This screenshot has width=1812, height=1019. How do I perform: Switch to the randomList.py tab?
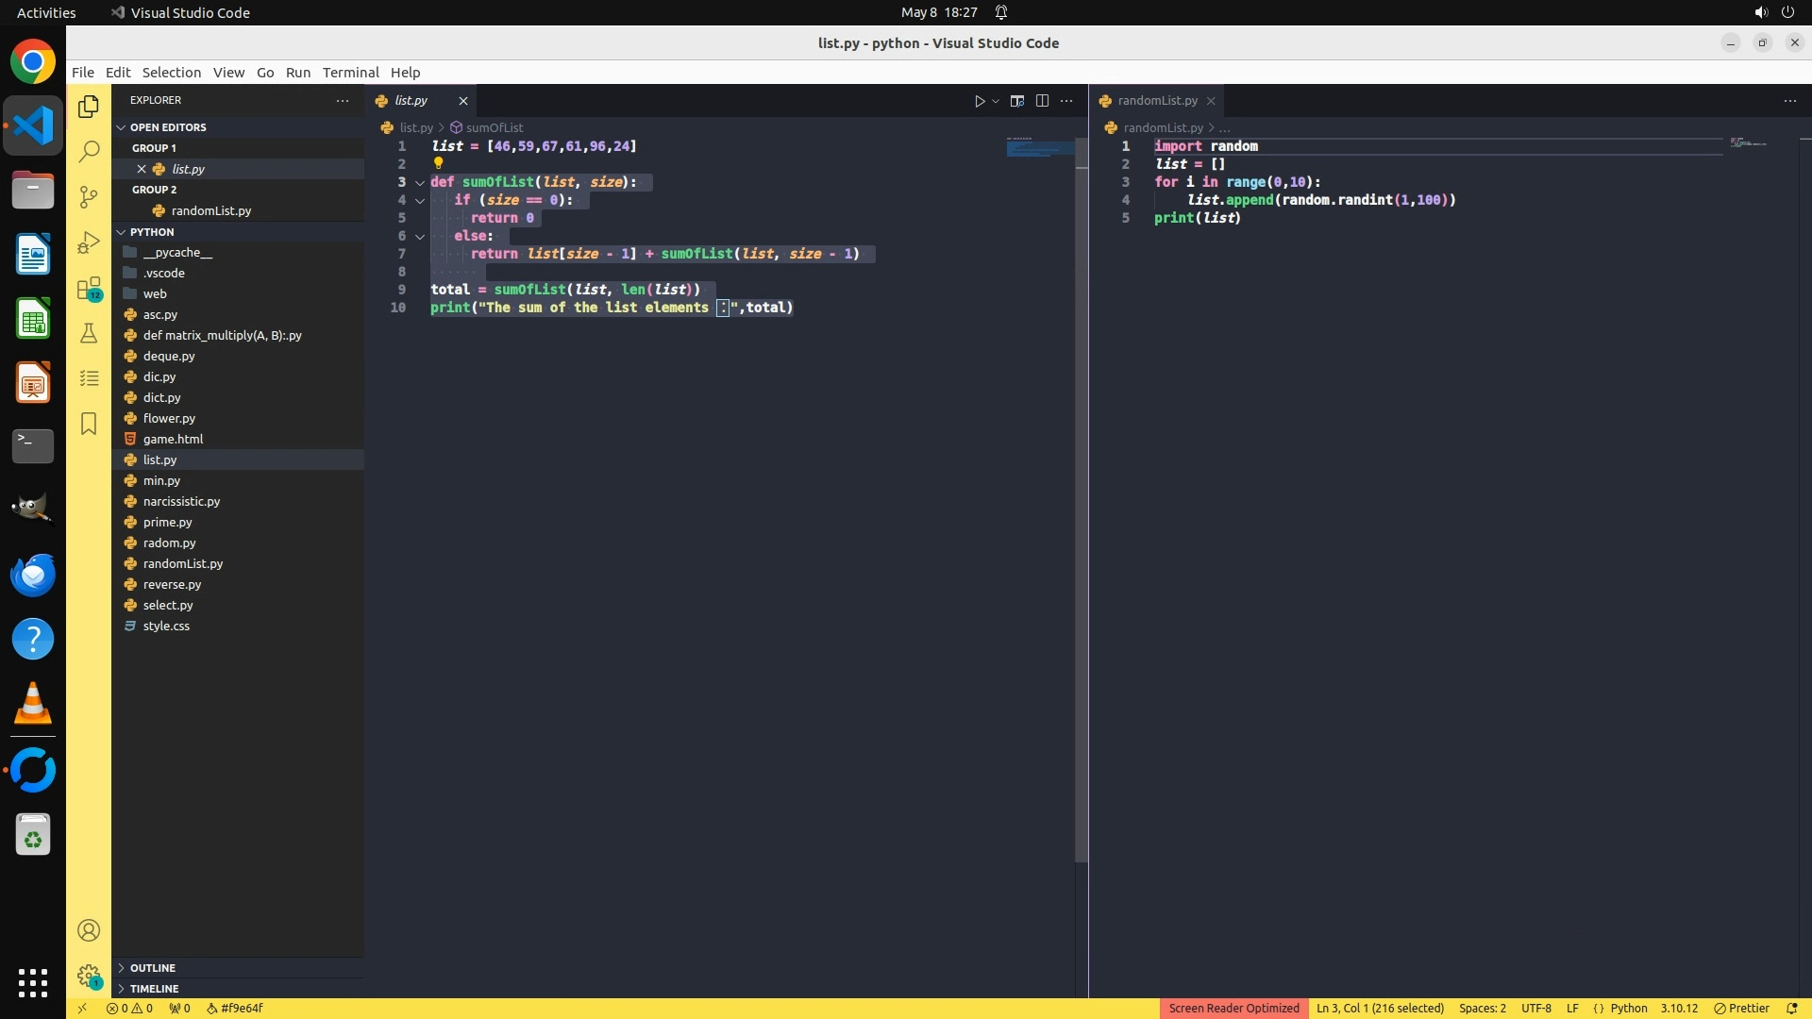[1157, 101]
